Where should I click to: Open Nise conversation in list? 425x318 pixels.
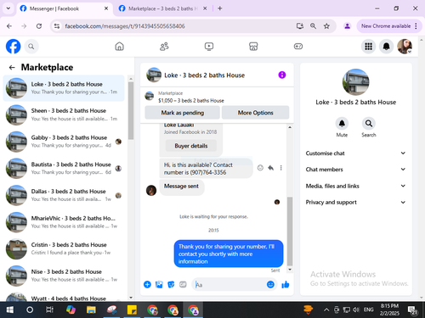click(x=64, y=276)
